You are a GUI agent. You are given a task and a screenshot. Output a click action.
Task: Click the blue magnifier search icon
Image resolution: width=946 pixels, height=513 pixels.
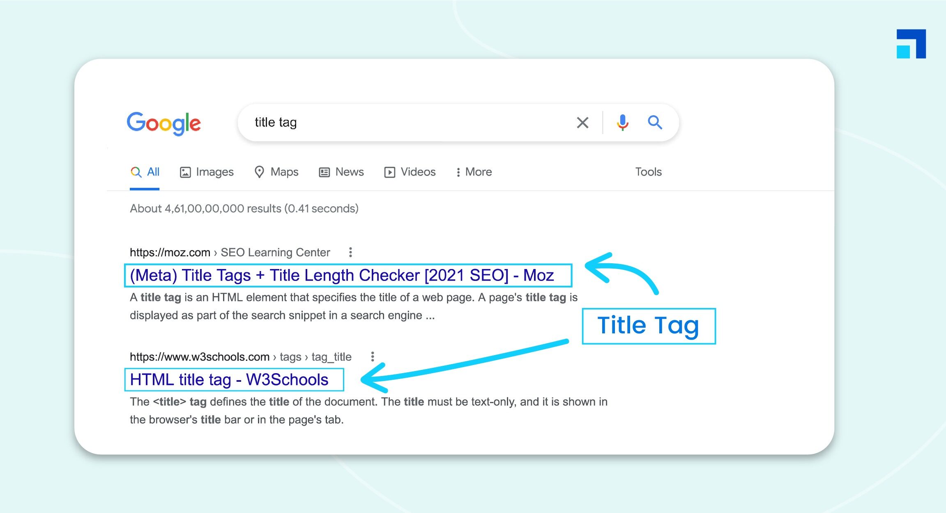[x=655, y=122]
